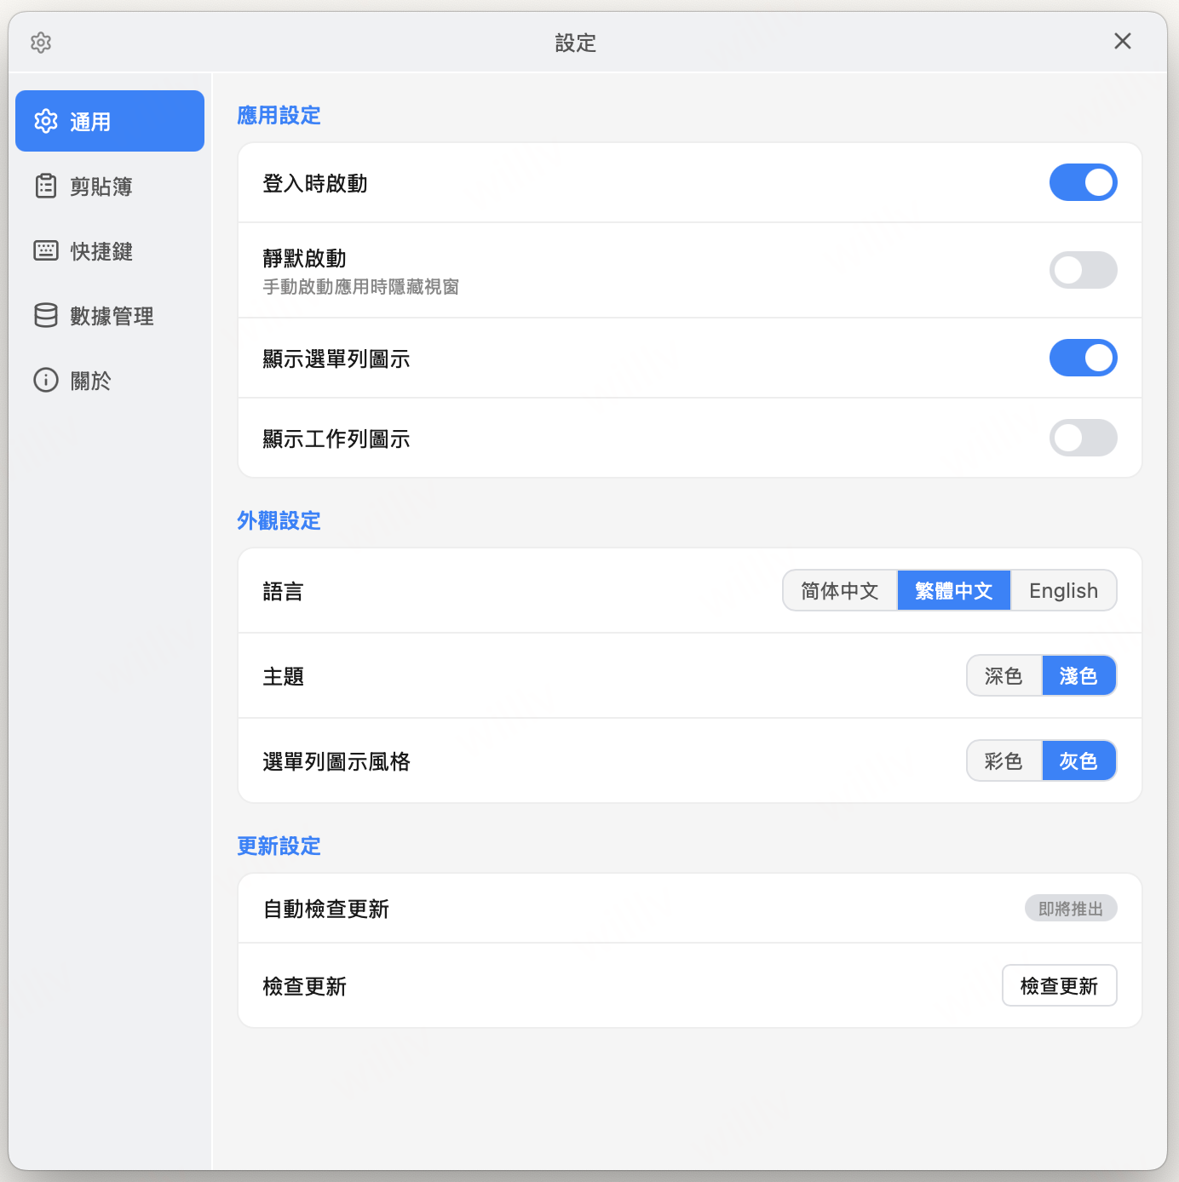Click the 手動啟動應用時隱藏視窗 description
Screen dimensions: 1179x1182
(x=360, y=287)
